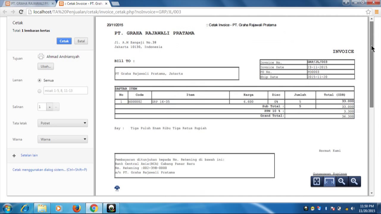
Task: Click the power plug battery tray icon
Action: point(339,208)
